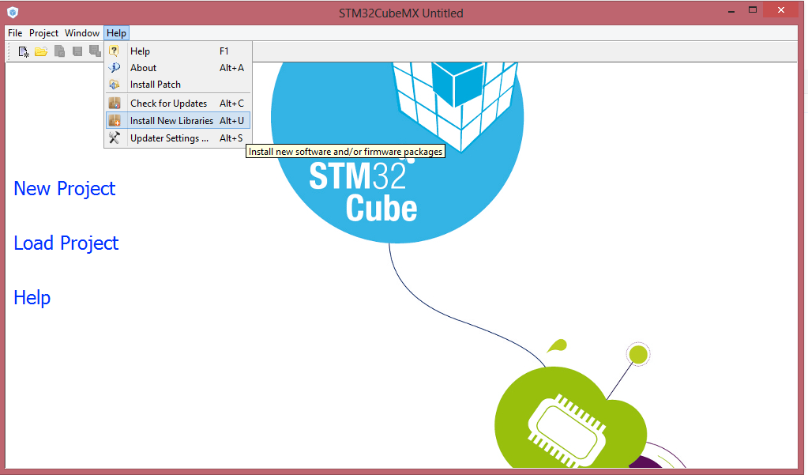Image resolution: width=808 pixels, height=475 pixels.
Task: Close the STM32CubeMX window
Action: click(x=781, y=9)
